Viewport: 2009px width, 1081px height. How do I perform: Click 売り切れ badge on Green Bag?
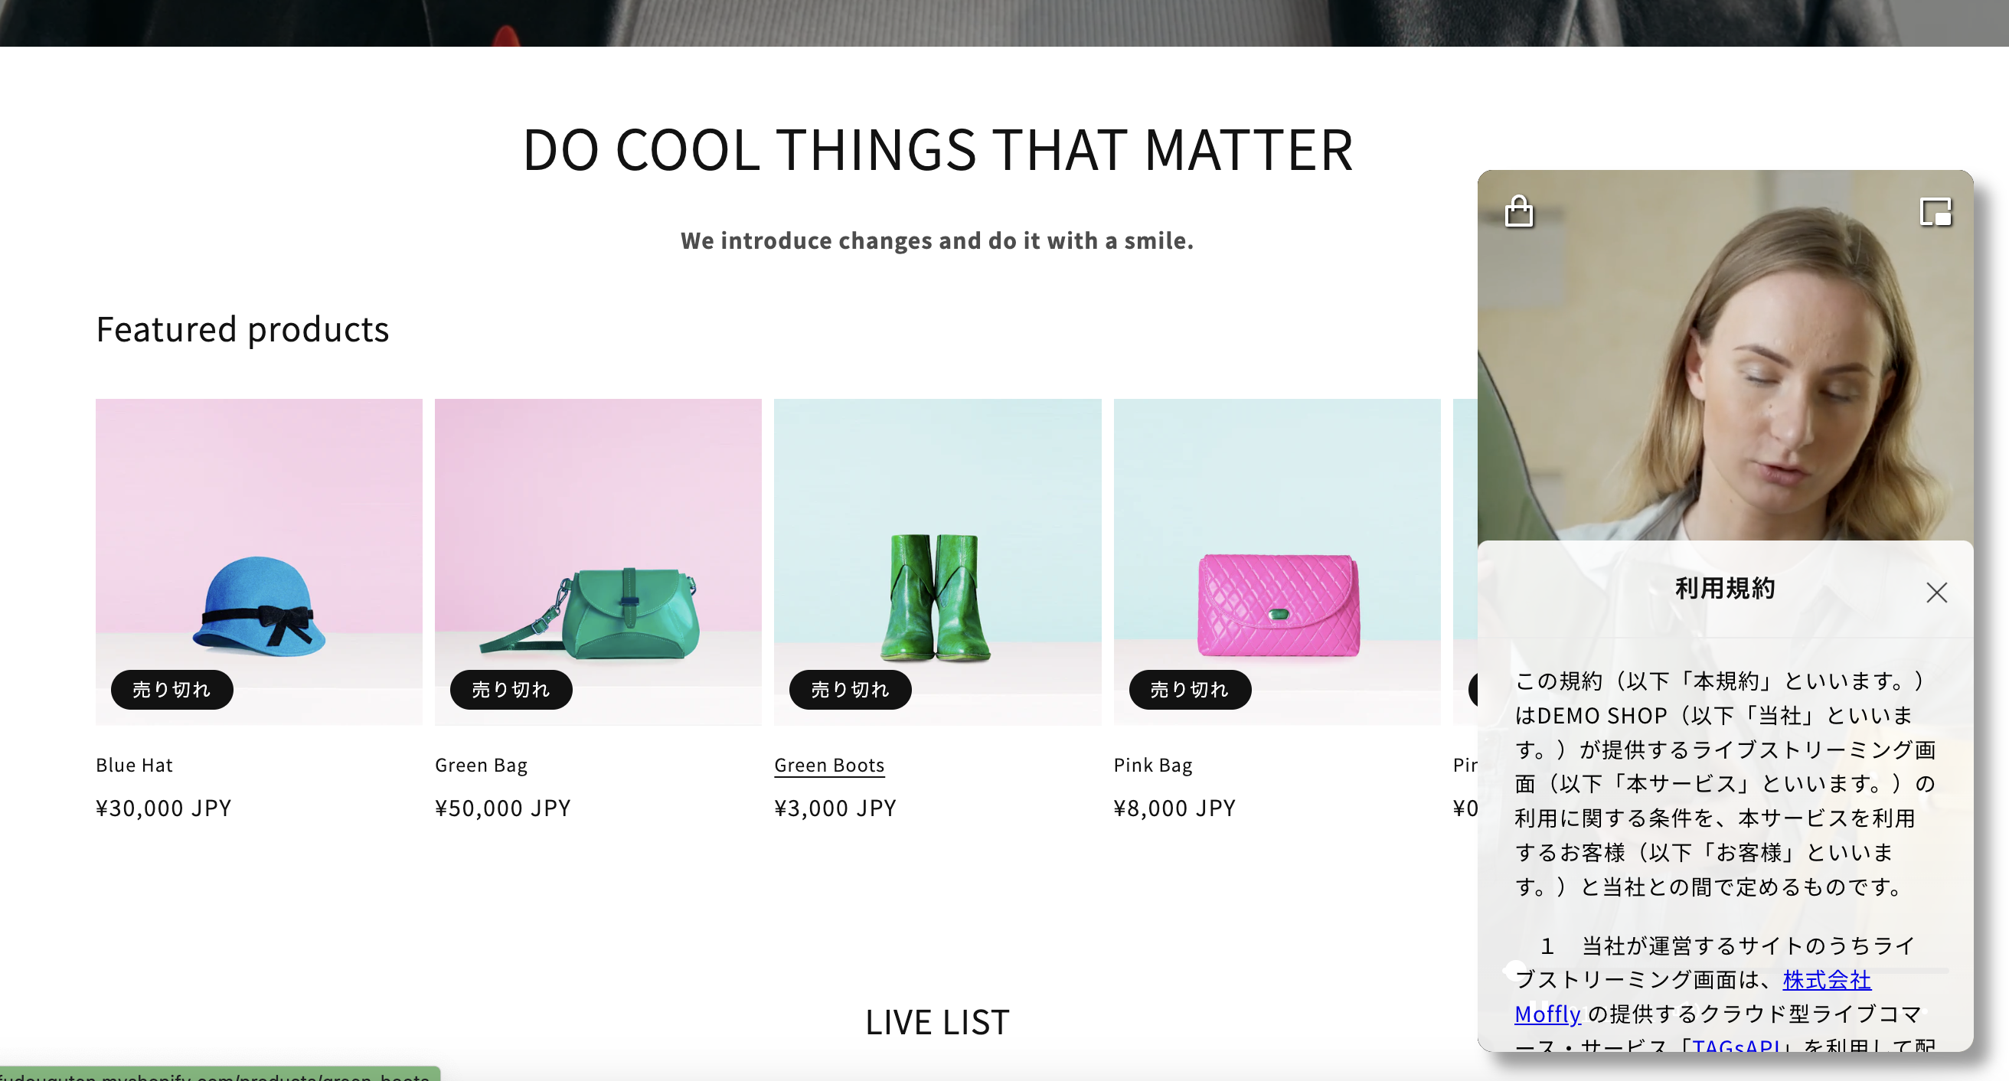(x=511, y=690)
